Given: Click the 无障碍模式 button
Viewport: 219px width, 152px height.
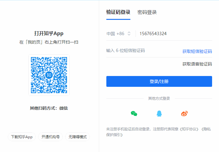Looking at the screenshot, I should click(x=78, y=137).
